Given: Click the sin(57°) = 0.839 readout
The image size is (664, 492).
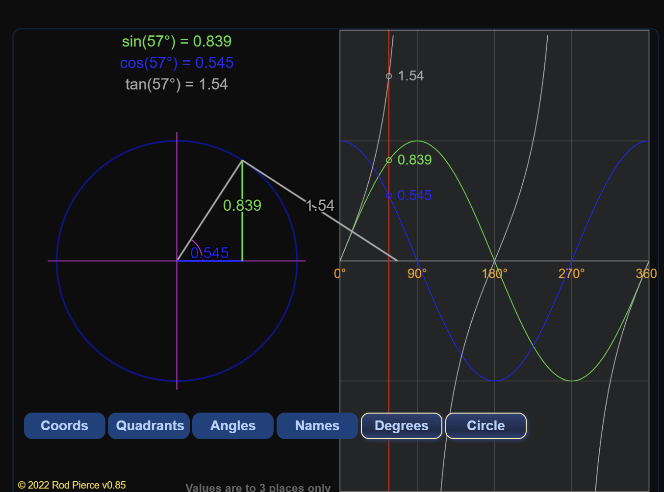Looking at the screenshot, I should pos(177,42).
